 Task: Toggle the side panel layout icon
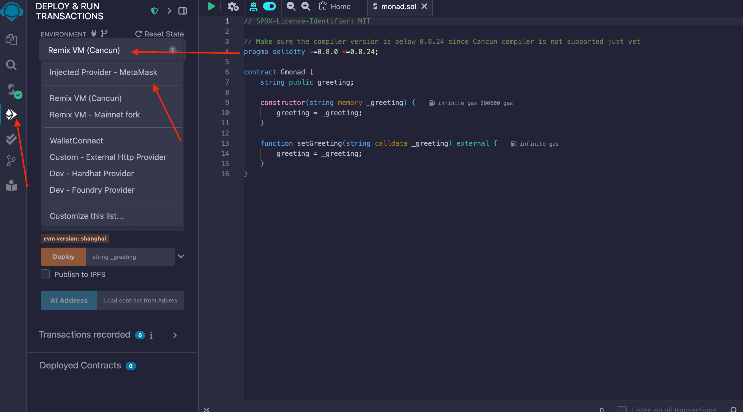tap(182, 11)
